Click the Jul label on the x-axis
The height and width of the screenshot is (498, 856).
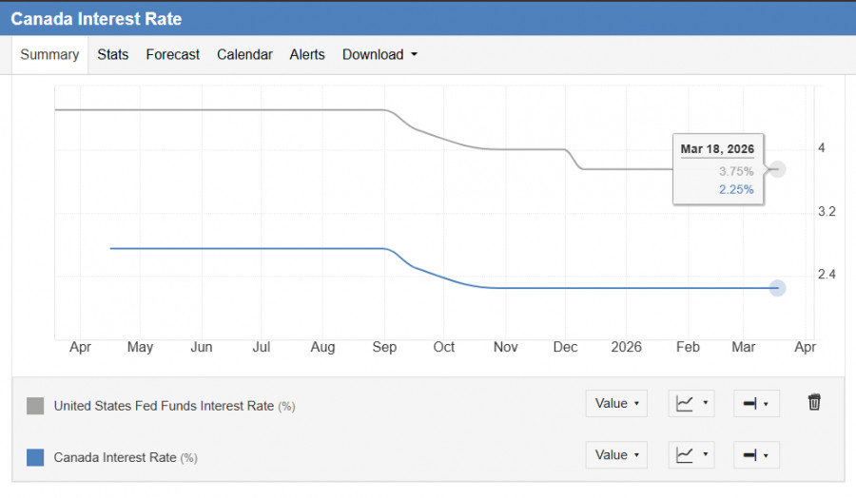262,347
